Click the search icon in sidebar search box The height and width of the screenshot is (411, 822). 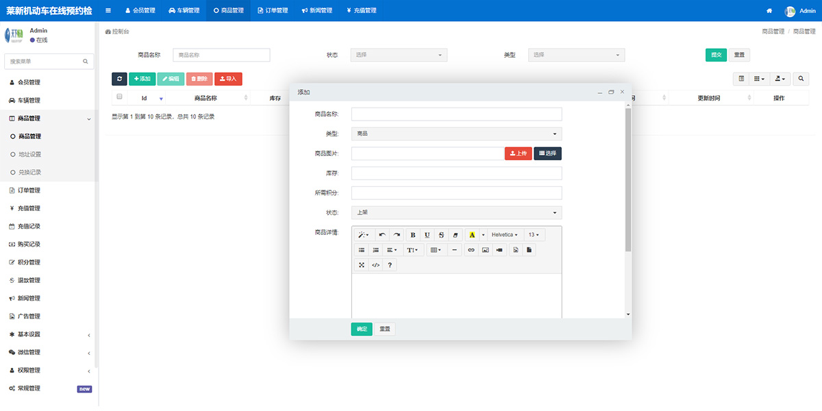[x=86, y=61]
